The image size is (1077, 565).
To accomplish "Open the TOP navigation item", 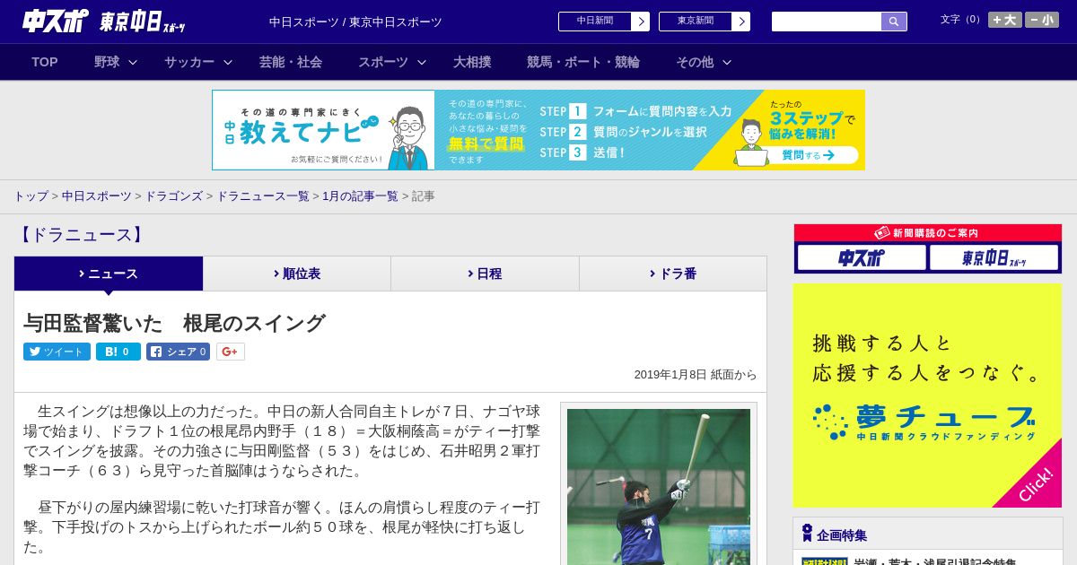I will pyautogui.click(x=45, y=62).
